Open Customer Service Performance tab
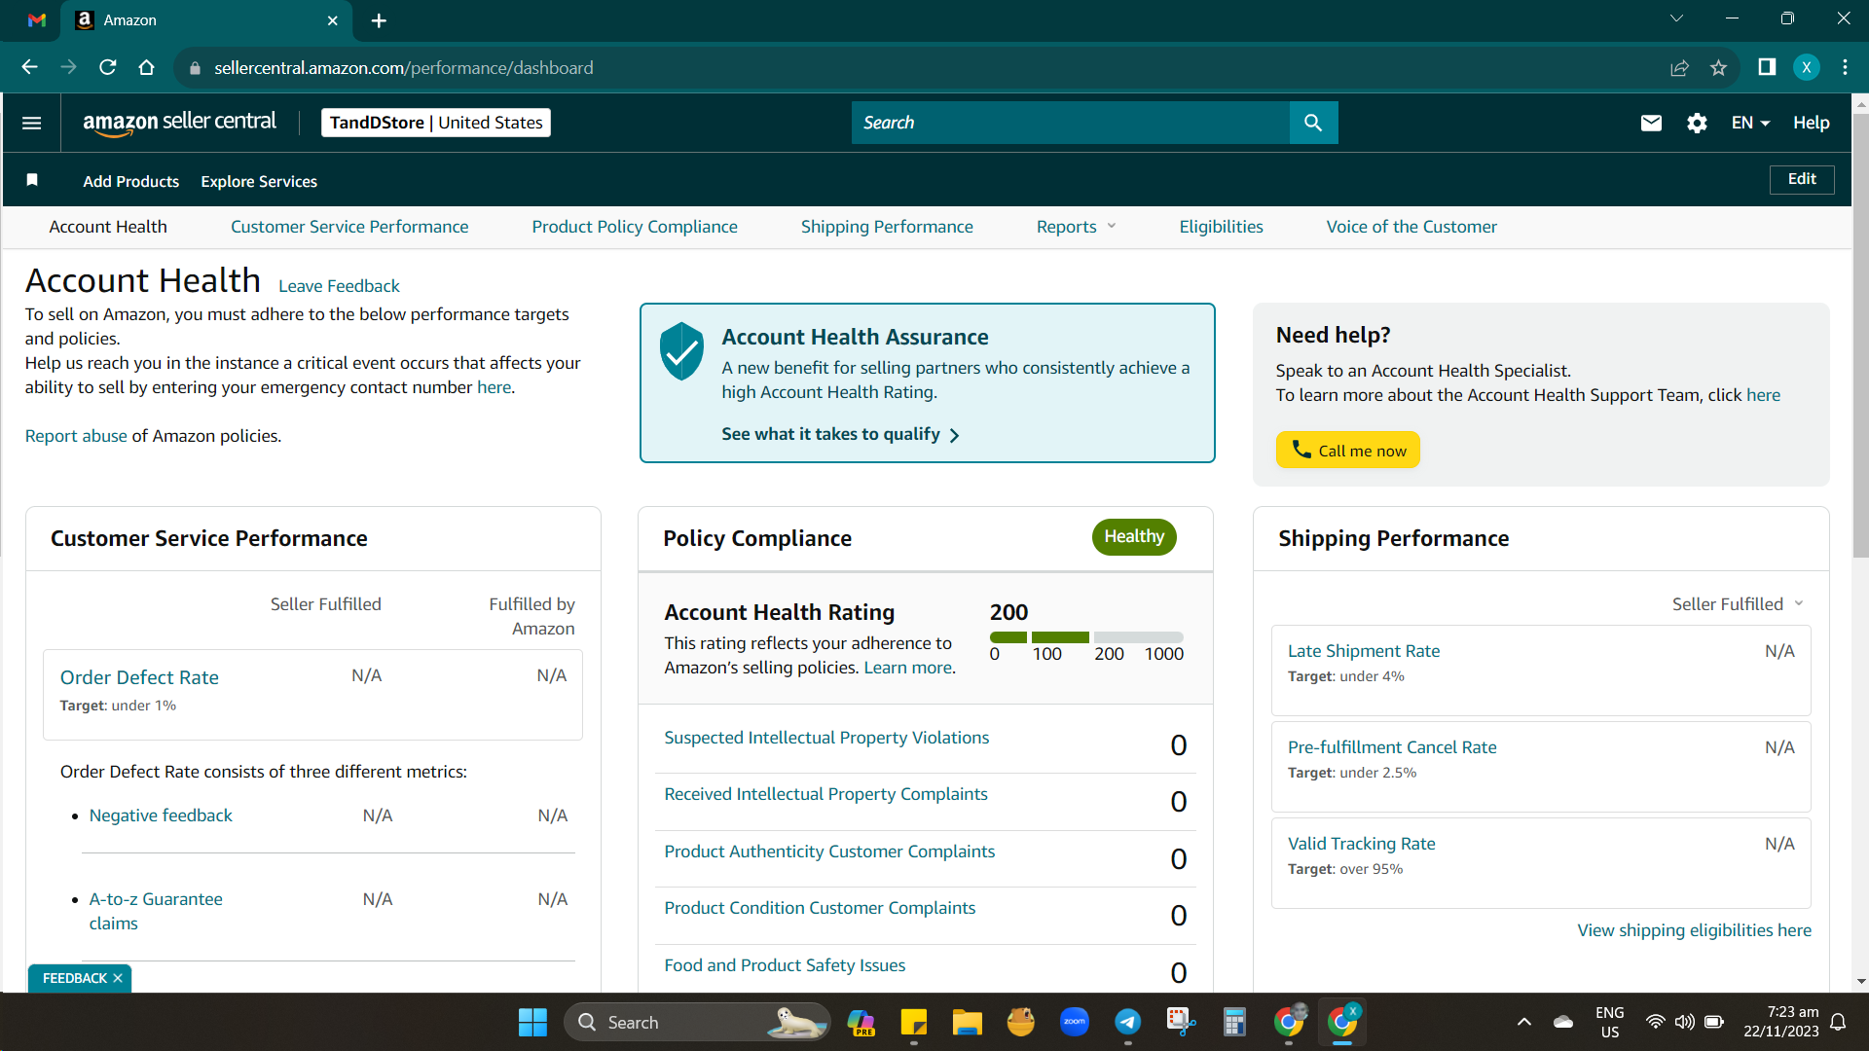Image resolution: width=1869 pixels, height=1051 pixels. tap(349, 227)
